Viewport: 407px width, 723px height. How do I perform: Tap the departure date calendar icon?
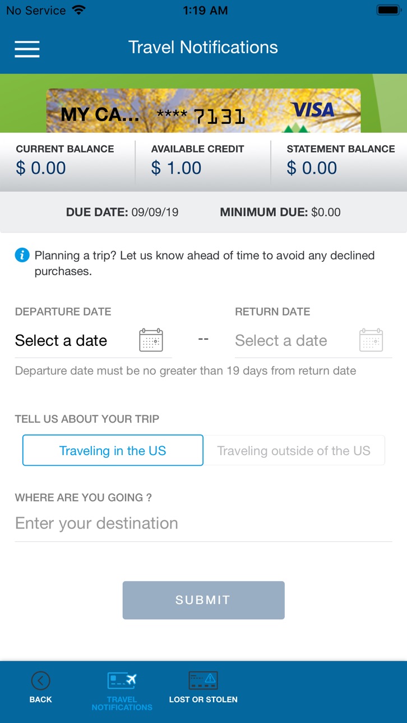[151, 340]
